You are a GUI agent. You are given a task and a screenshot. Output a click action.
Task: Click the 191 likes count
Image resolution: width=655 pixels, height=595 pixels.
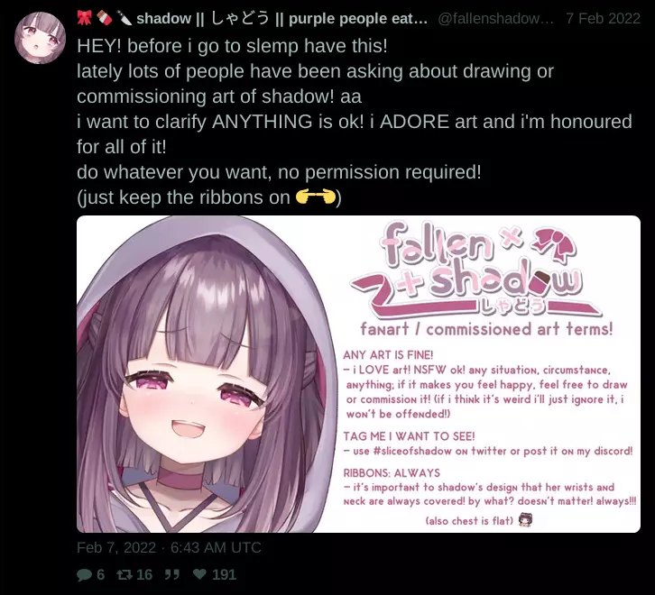tap(224, 575)
